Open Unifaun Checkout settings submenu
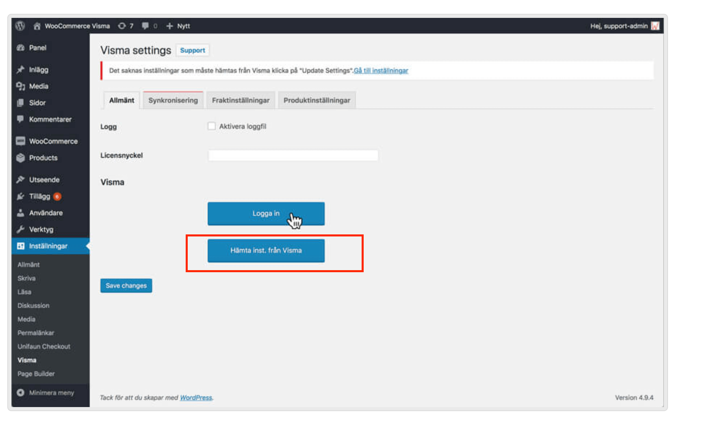 [44, 347]
